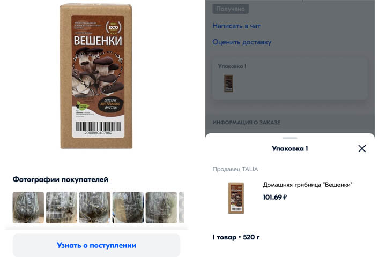Click the small package thumbnail under dimmed Упаковка 1
This screenshot has width=386, height=257.
pos(228,84)
